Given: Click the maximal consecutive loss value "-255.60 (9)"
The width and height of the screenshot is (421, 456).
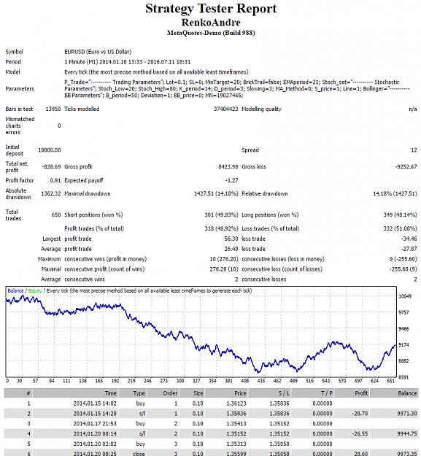Looking at the screenshot, I should pos(403,269).
